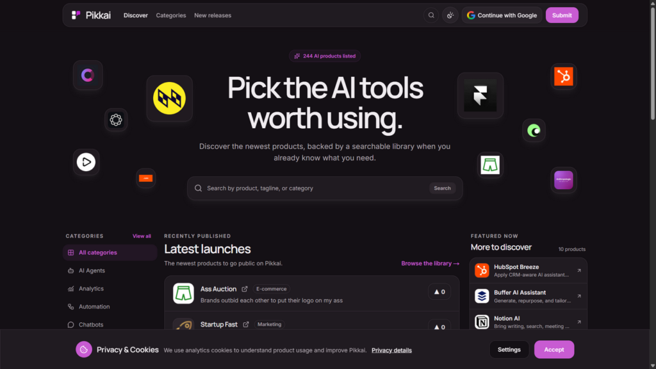The width and height of the screenshot is (656, 369).
Task: Click the Pikkai logo in header
Action: click(91, 15)
